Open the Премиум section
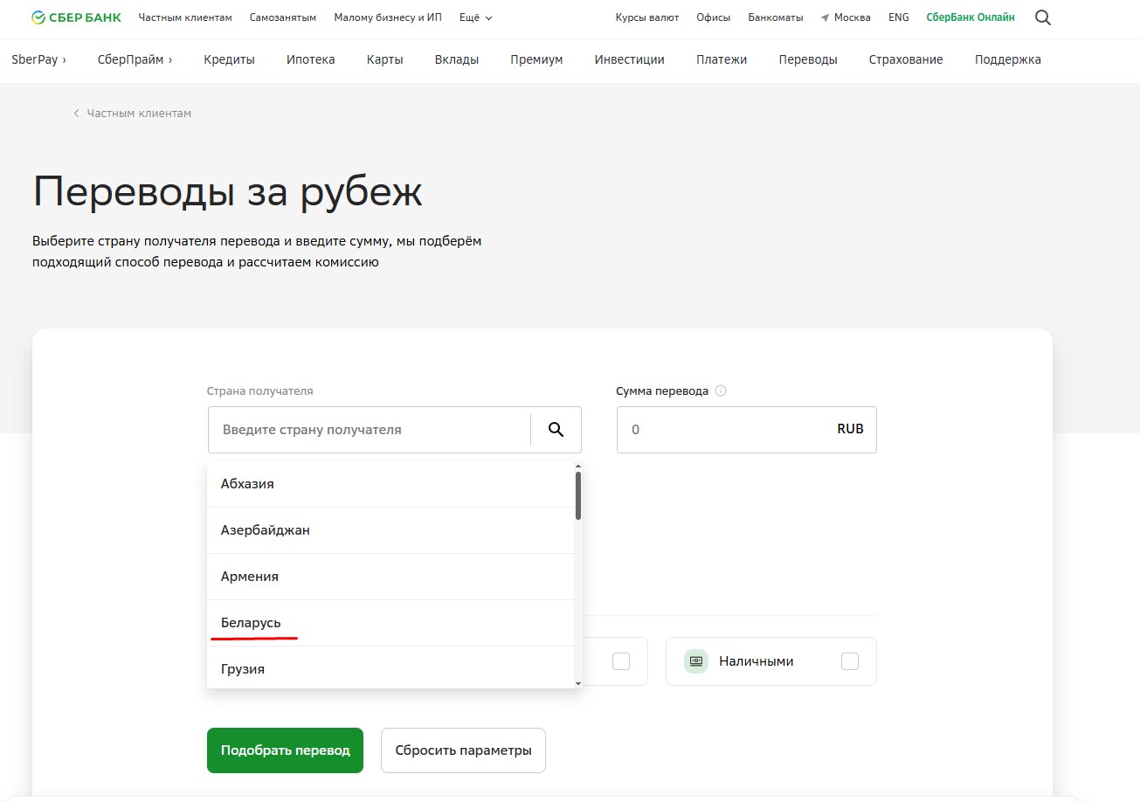The height and width of the screenshot is (802, 1140). (x=536, y=59)
